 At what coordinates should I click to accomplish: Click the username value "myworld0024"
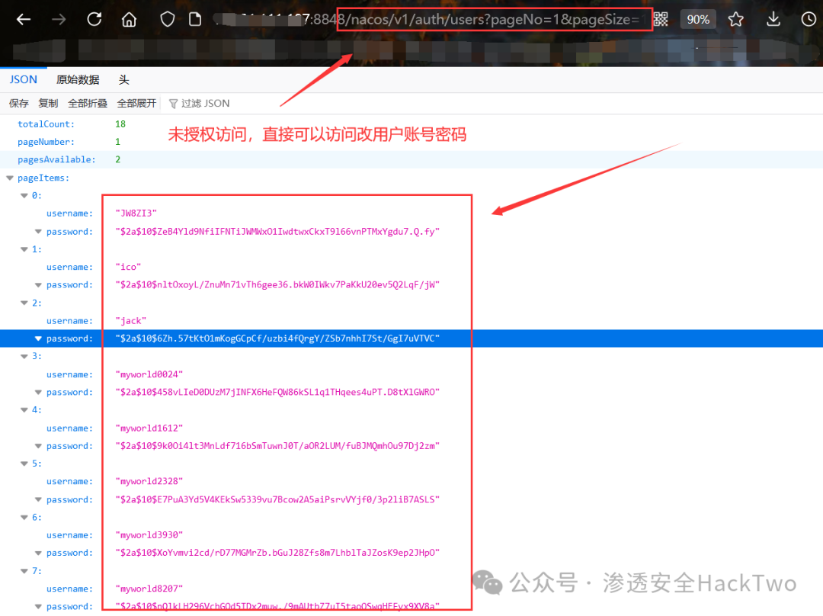tap(149, 374)
